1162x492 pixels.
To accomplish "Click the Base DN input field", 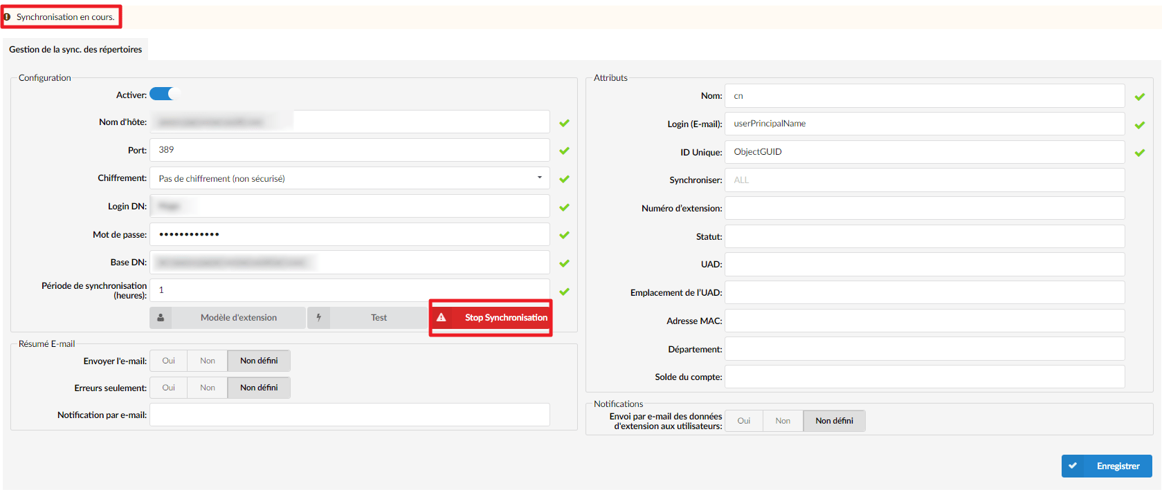I will tap(349, 262).
